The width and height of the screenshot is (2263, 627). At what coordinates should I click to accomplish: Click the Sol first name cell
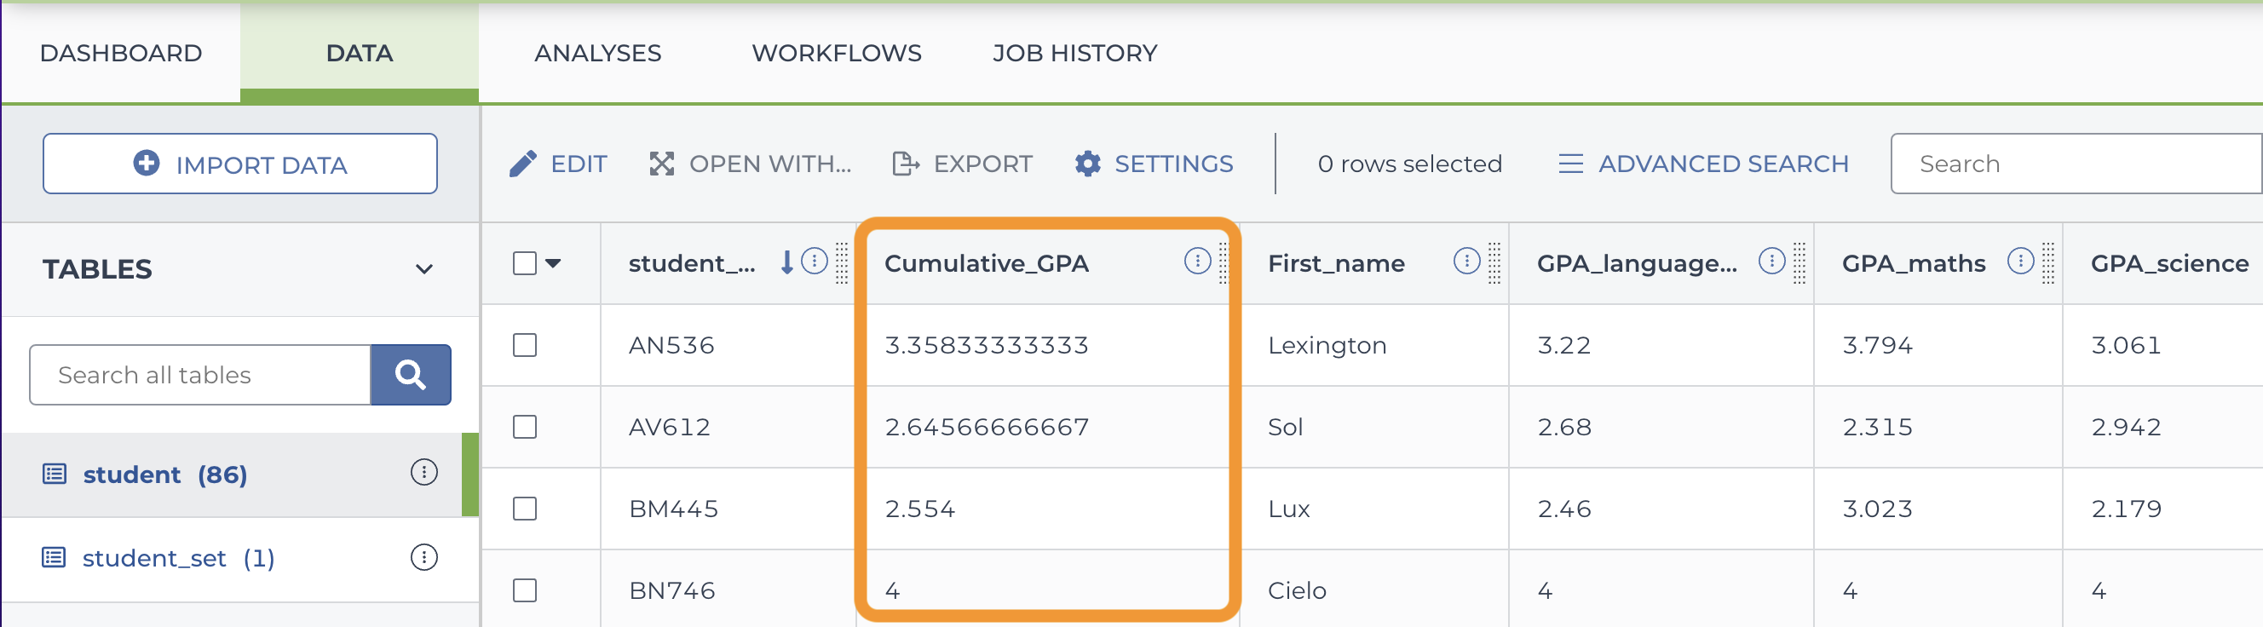tap(1285, 427)
